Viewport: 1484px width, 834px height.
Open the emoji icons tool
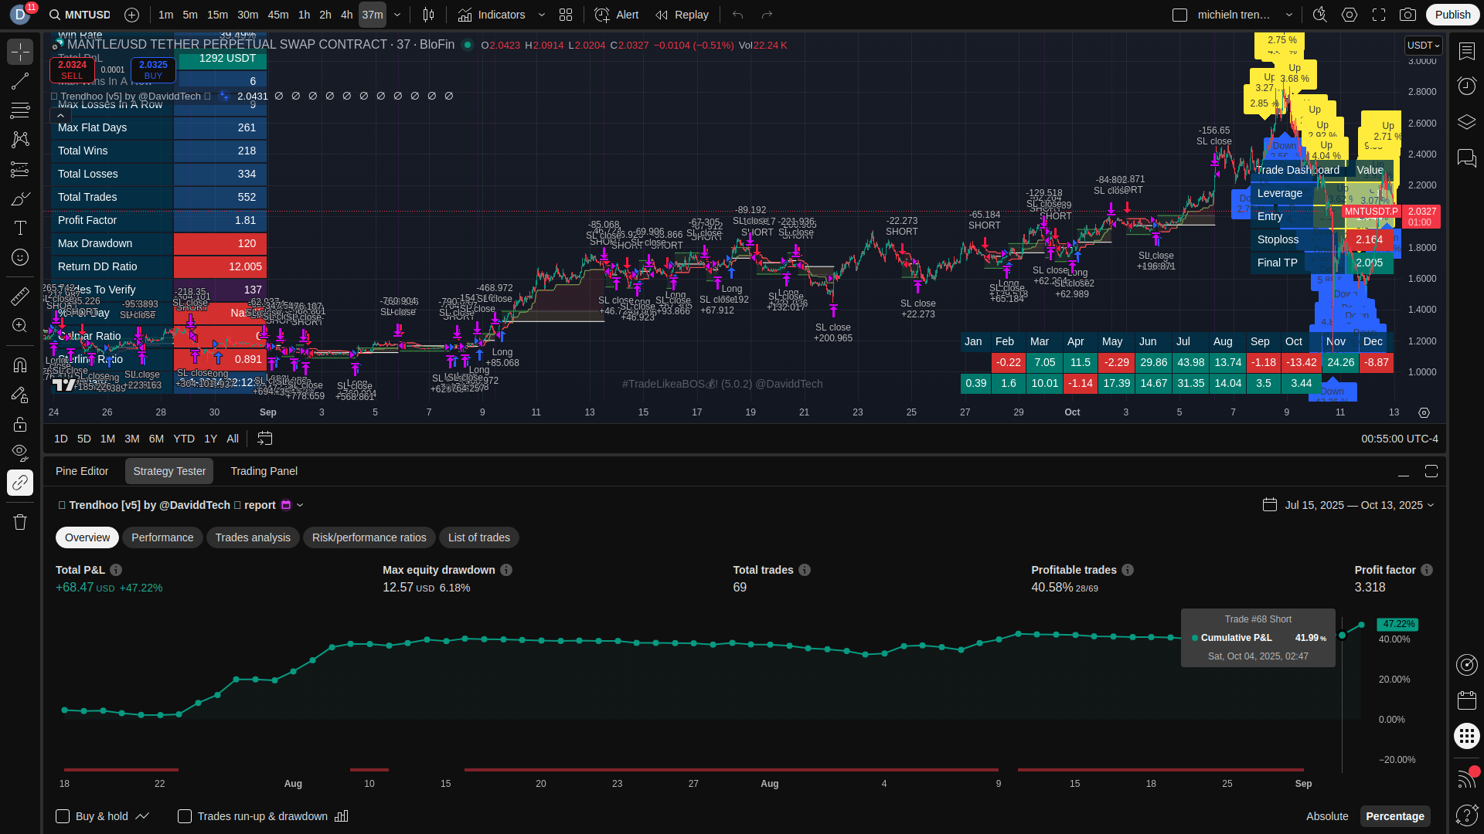point(20,257)
